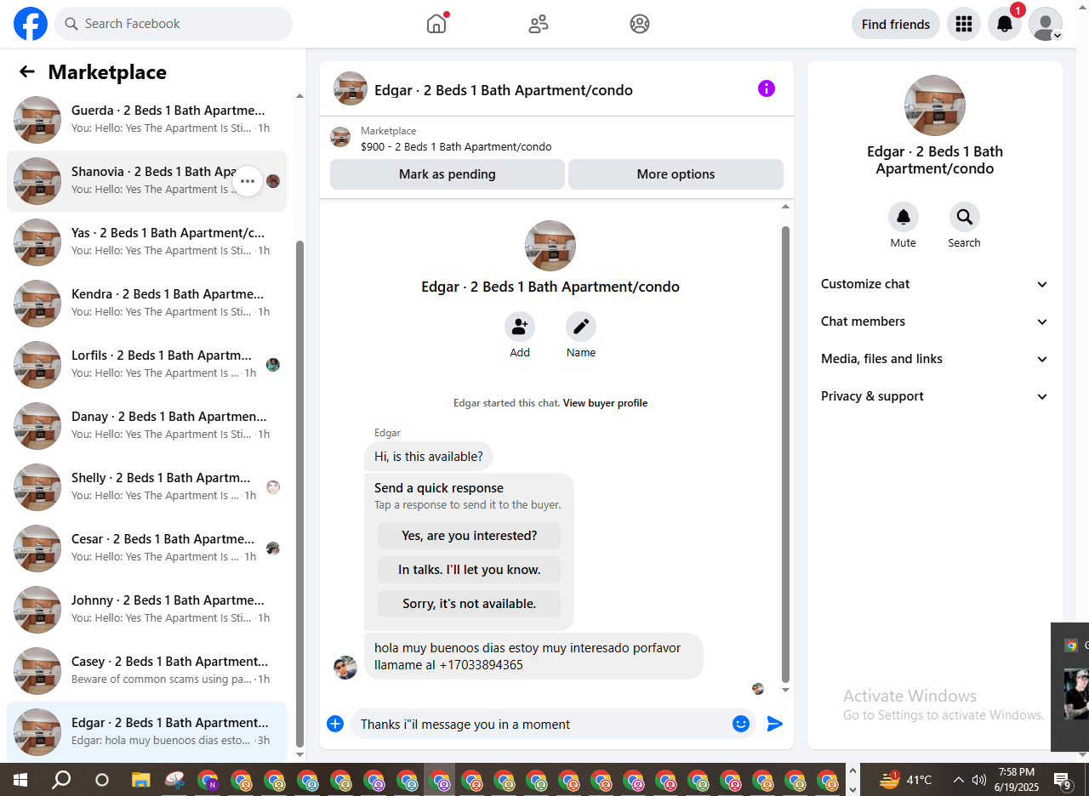This screenshot has width=1089, height=796.
Task: Open the Windows notification center icon
Action: tap(1062, 780)
